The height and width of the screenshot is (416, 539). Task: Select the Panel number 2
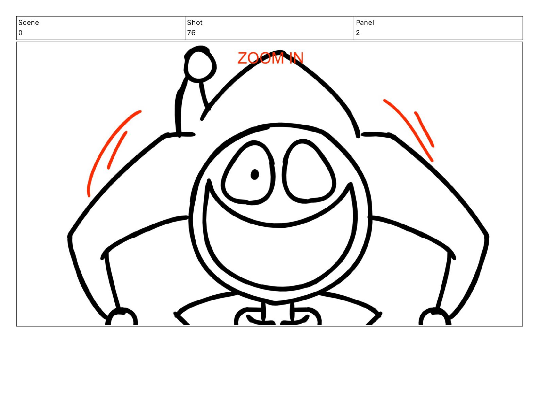[358, 33]
